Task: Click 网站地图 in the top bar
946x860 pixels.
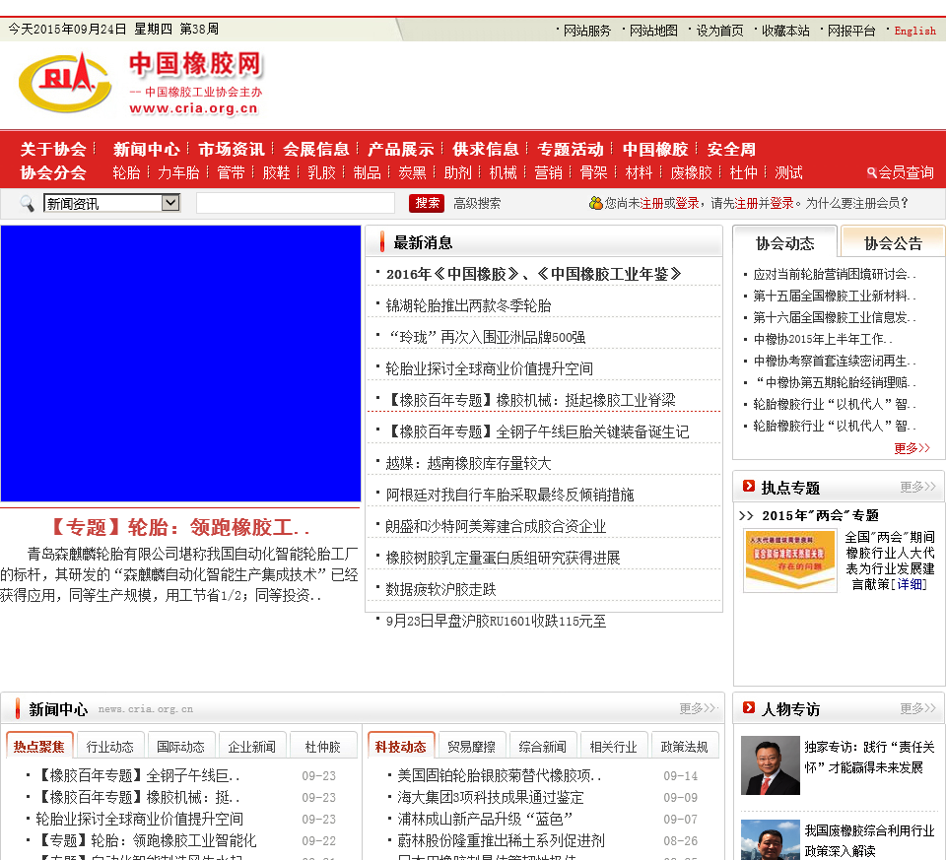Action: click(653, 31)
